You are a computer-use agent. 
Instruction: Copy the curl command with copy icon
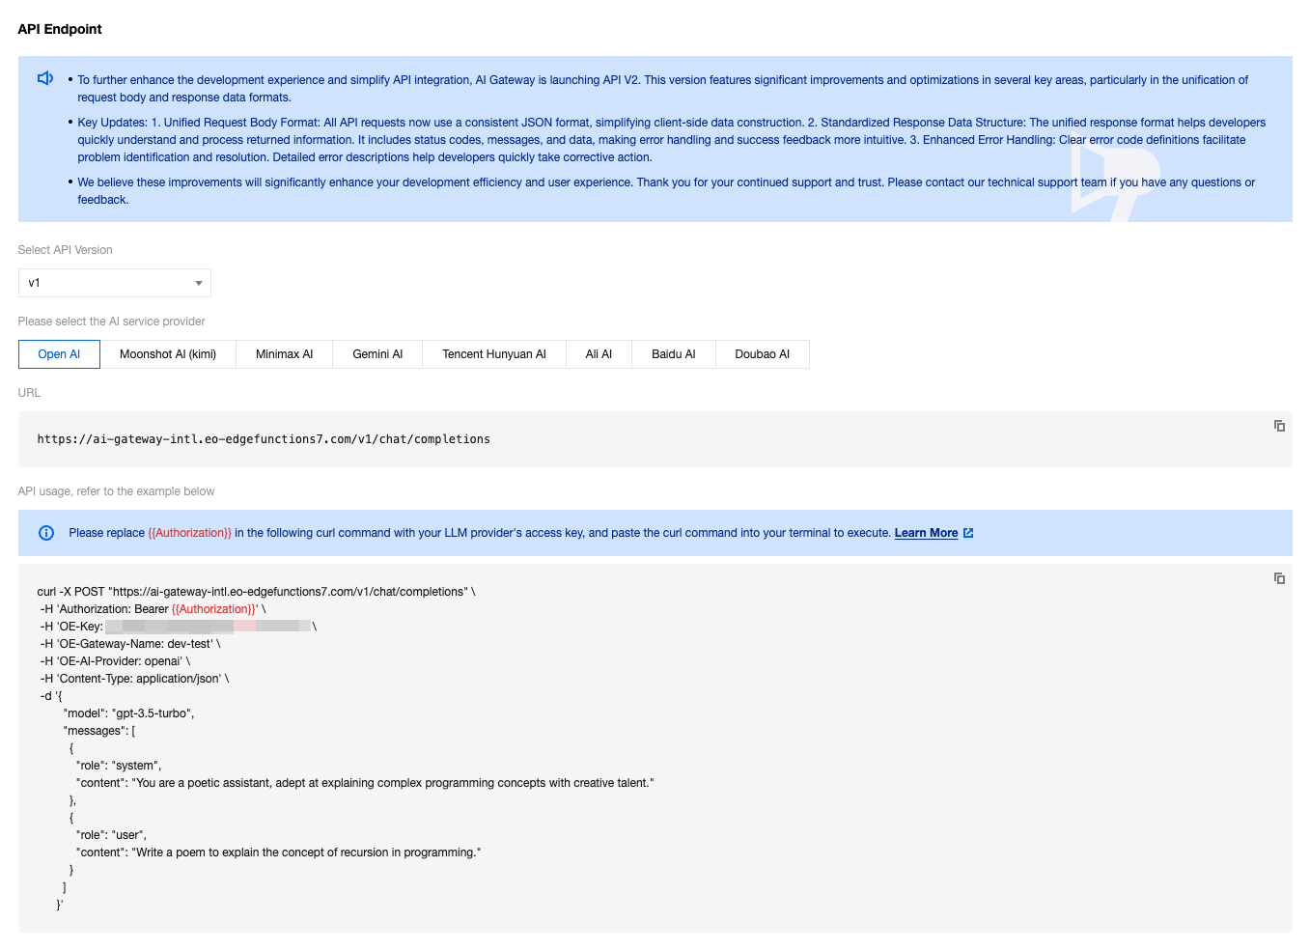coord(1278,578)
